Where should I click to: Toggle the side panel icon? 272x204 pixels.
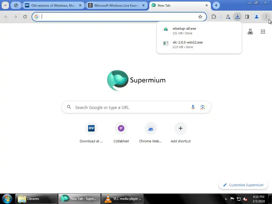tap(247, 17)
